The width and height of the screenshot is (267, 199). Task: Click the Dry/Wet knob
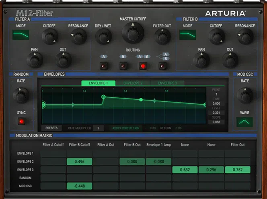(103, 37)
